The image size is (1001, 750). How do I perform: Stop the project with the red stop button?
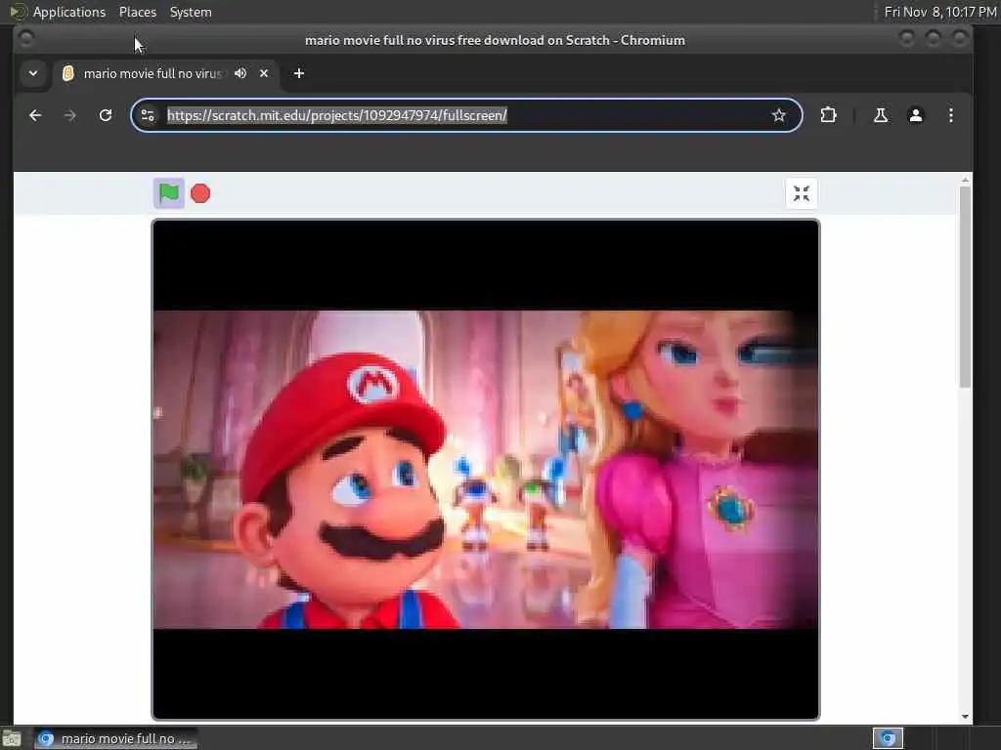click(200, 193)
